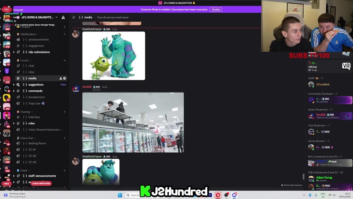Open DeathstArlazer's avatar on the Sulley post
The image size is (353, 199).
pos(75,34)
